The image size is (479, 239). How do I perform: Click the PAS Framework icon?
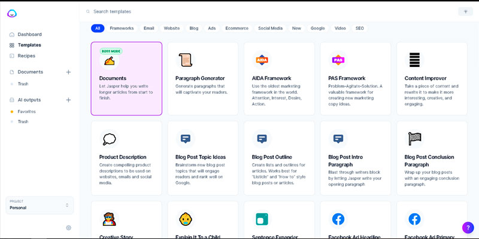click(x=338, y=60)
